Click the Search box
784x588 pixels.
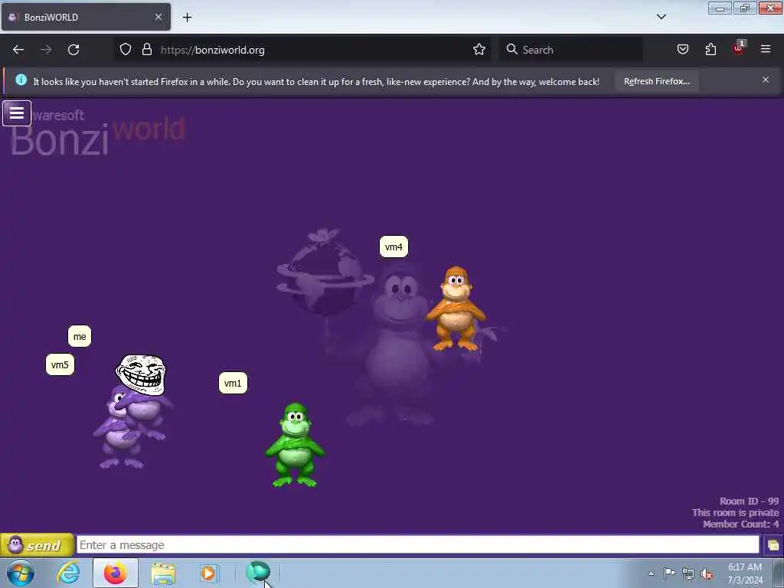tap(571, 50)
